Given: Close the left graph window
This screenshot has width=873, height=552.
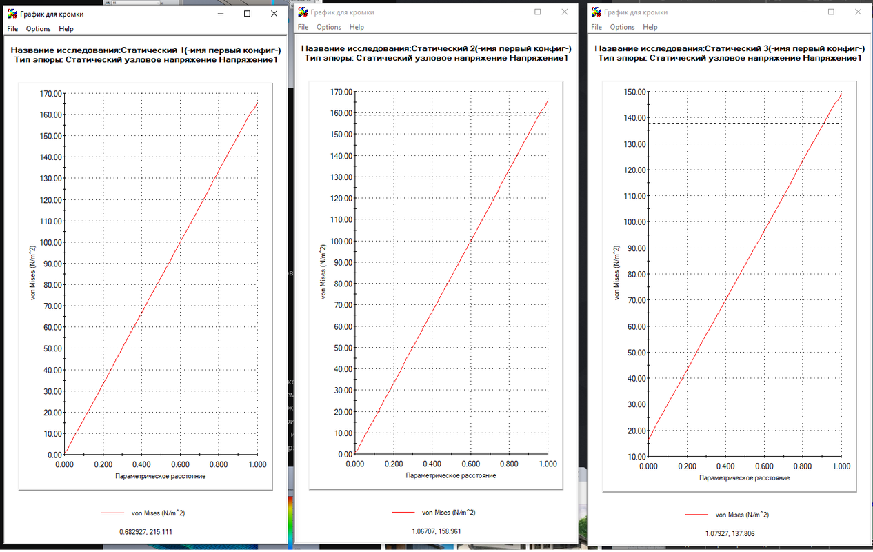Looking at the screenshot, I should pos(274,14).
